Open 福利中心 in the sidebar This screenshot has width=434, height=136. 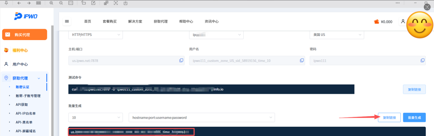[20, 50]
